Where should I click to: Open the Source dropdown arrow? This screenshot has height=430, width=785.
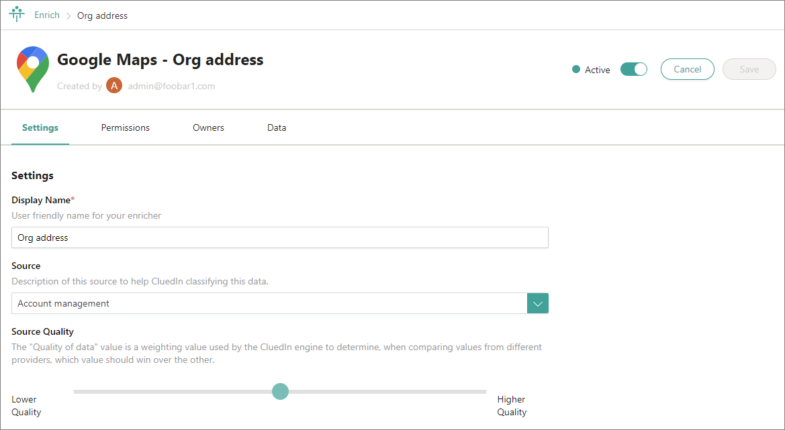[538, 303]
